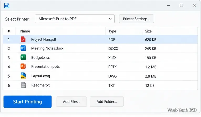Click the TXT type cell

point(111,85)
